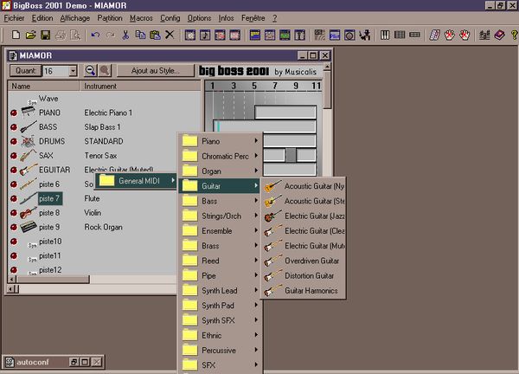The width and height of the screenshot is (519, 374).
Task: Expand the Brass instrument folder
Action: [220, 246]
